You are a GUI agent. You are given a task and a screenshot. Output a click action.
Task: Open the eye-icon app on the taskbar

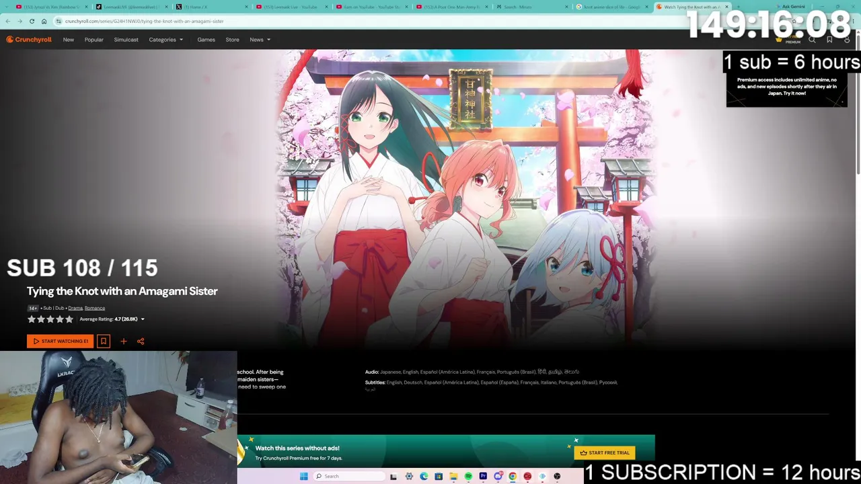[x=542, y=477]
